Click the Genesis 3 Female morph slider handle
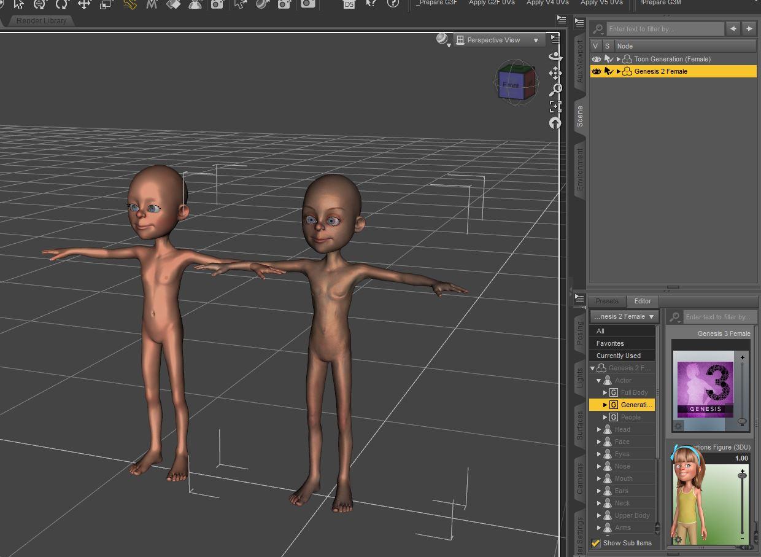761x557 pixels. [x=742, y=422]
